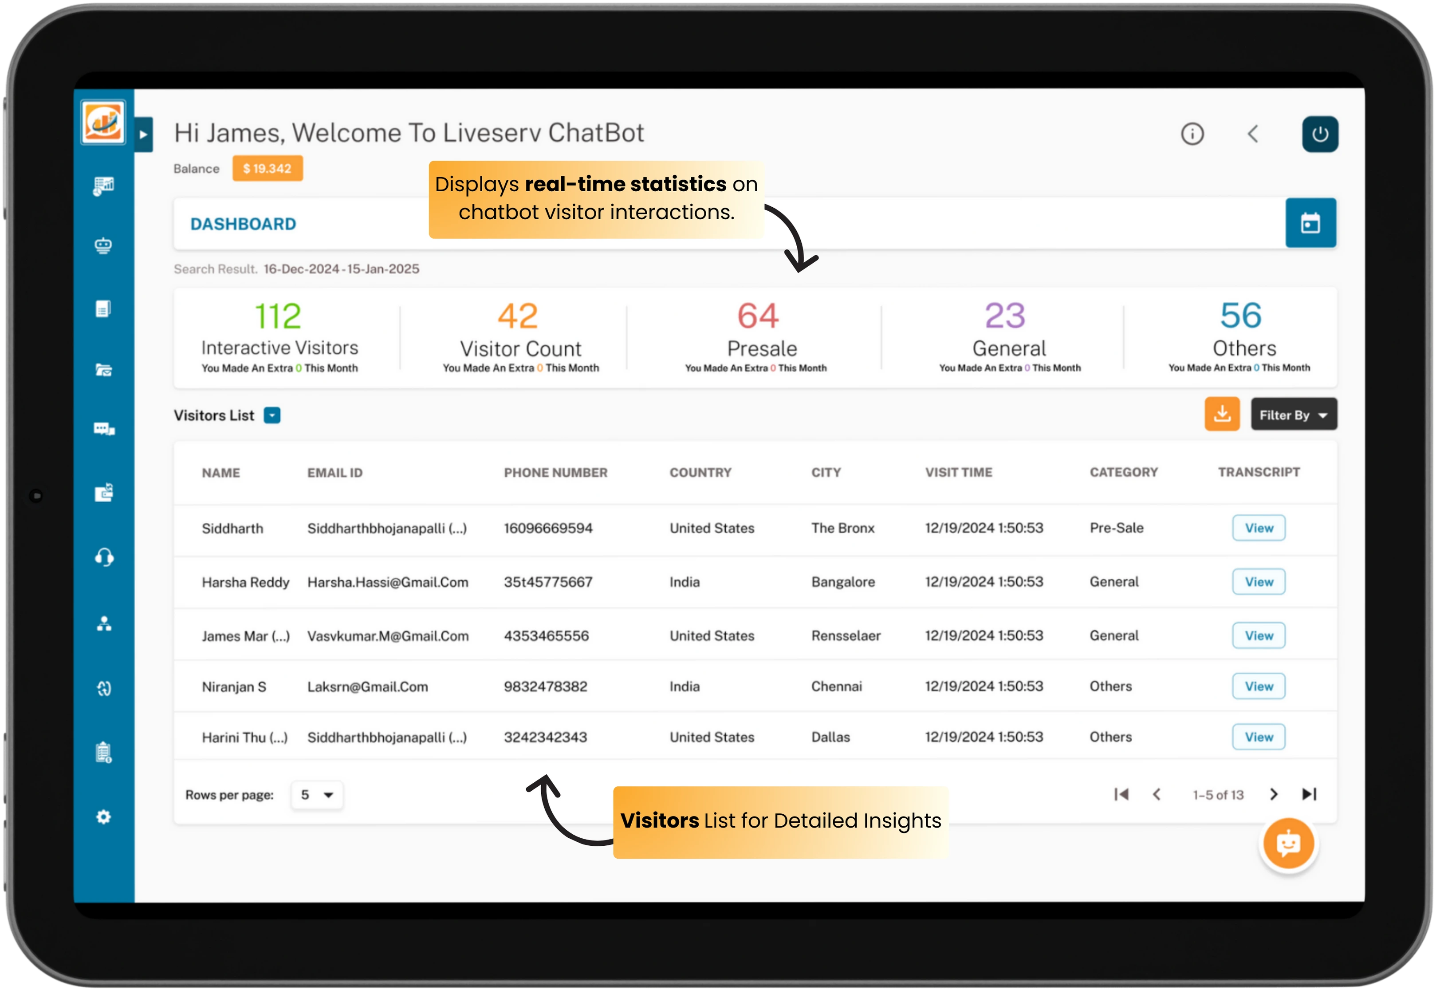Screen dimensions: 1436x990
Task: Click the $19.342 balance badge
Action: click(x=267, y=168)
